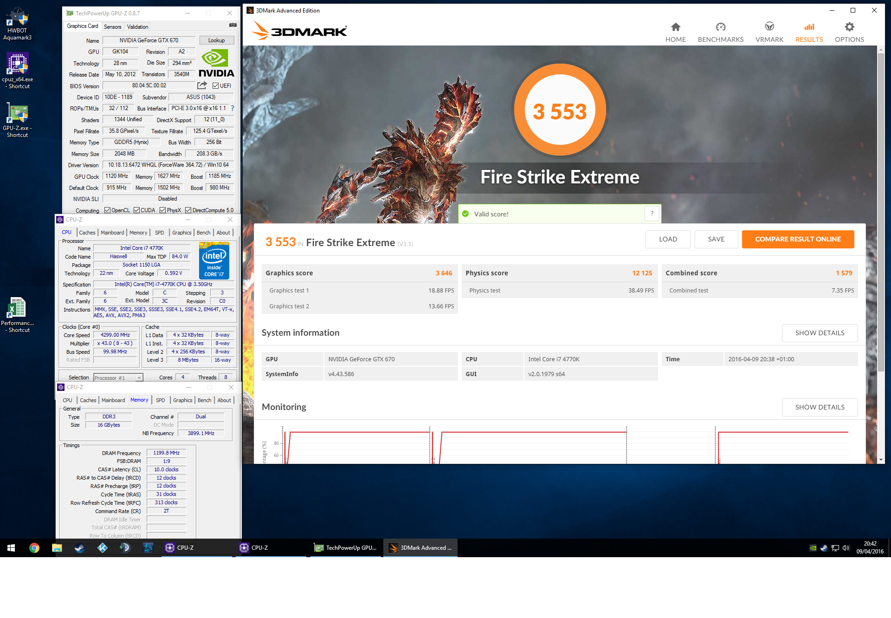Click the NVIDIA tray icon
This screenshot has width=891, height=618.
(x=813, y=548)
